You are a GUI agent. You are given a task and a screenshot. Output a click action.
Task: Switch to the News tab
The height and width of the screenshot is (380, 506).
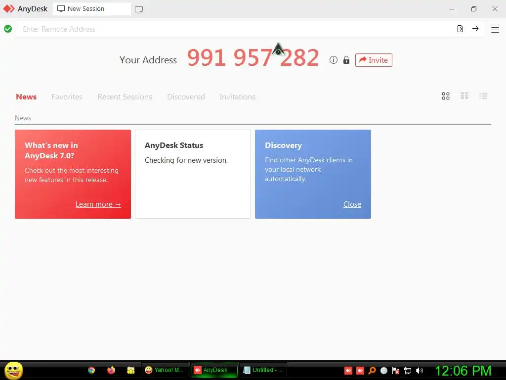(26, 96)
